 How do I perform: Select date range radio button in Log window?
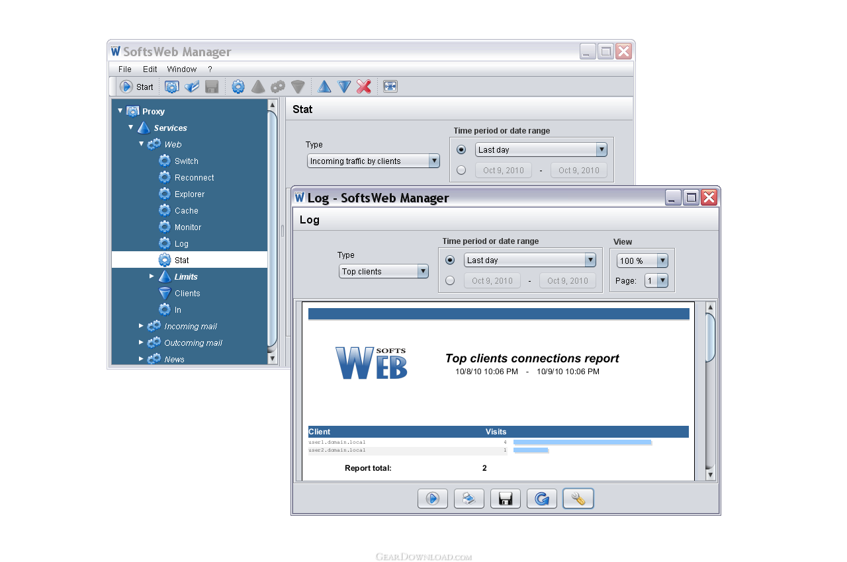coord(450,280)
